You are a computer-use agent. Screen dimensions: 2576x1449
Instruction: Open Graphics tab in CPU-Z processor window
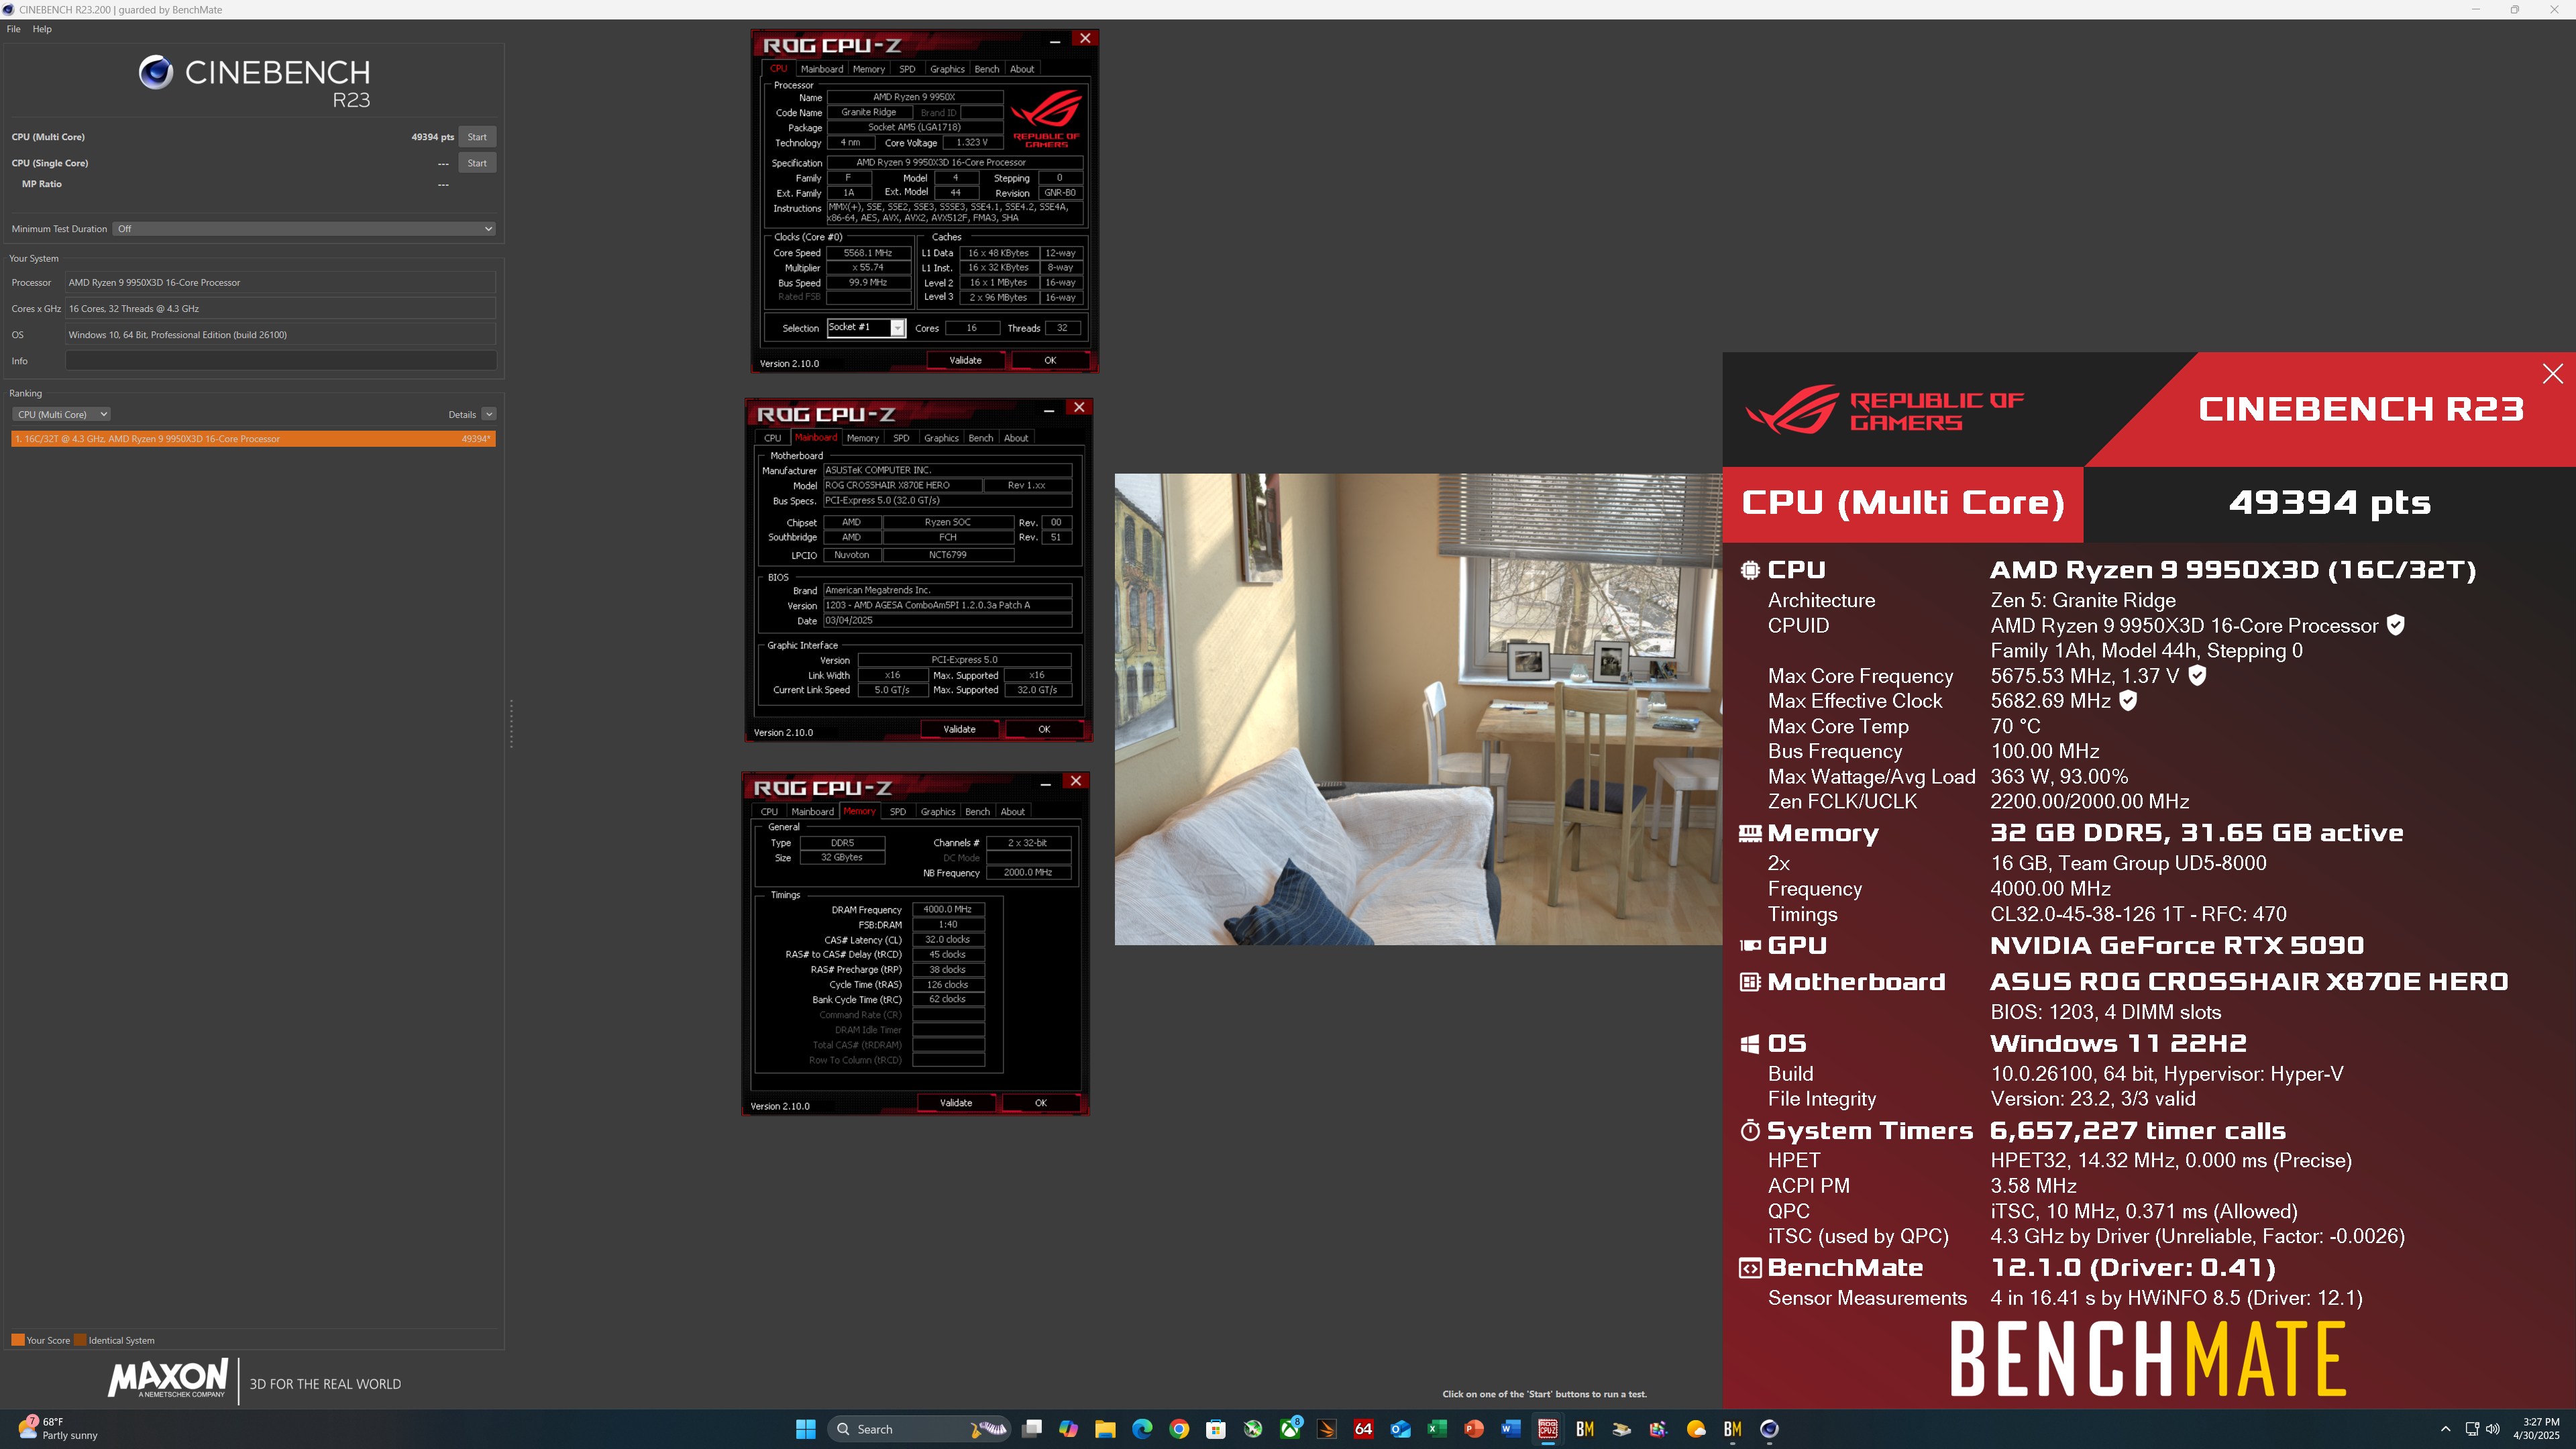coord(947,69)
